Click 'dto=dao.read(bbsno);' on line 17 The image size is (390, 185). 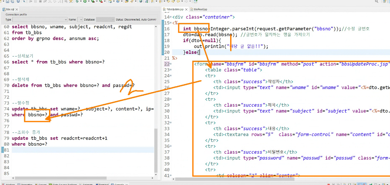pyautogui.click(x=211, y=35)
